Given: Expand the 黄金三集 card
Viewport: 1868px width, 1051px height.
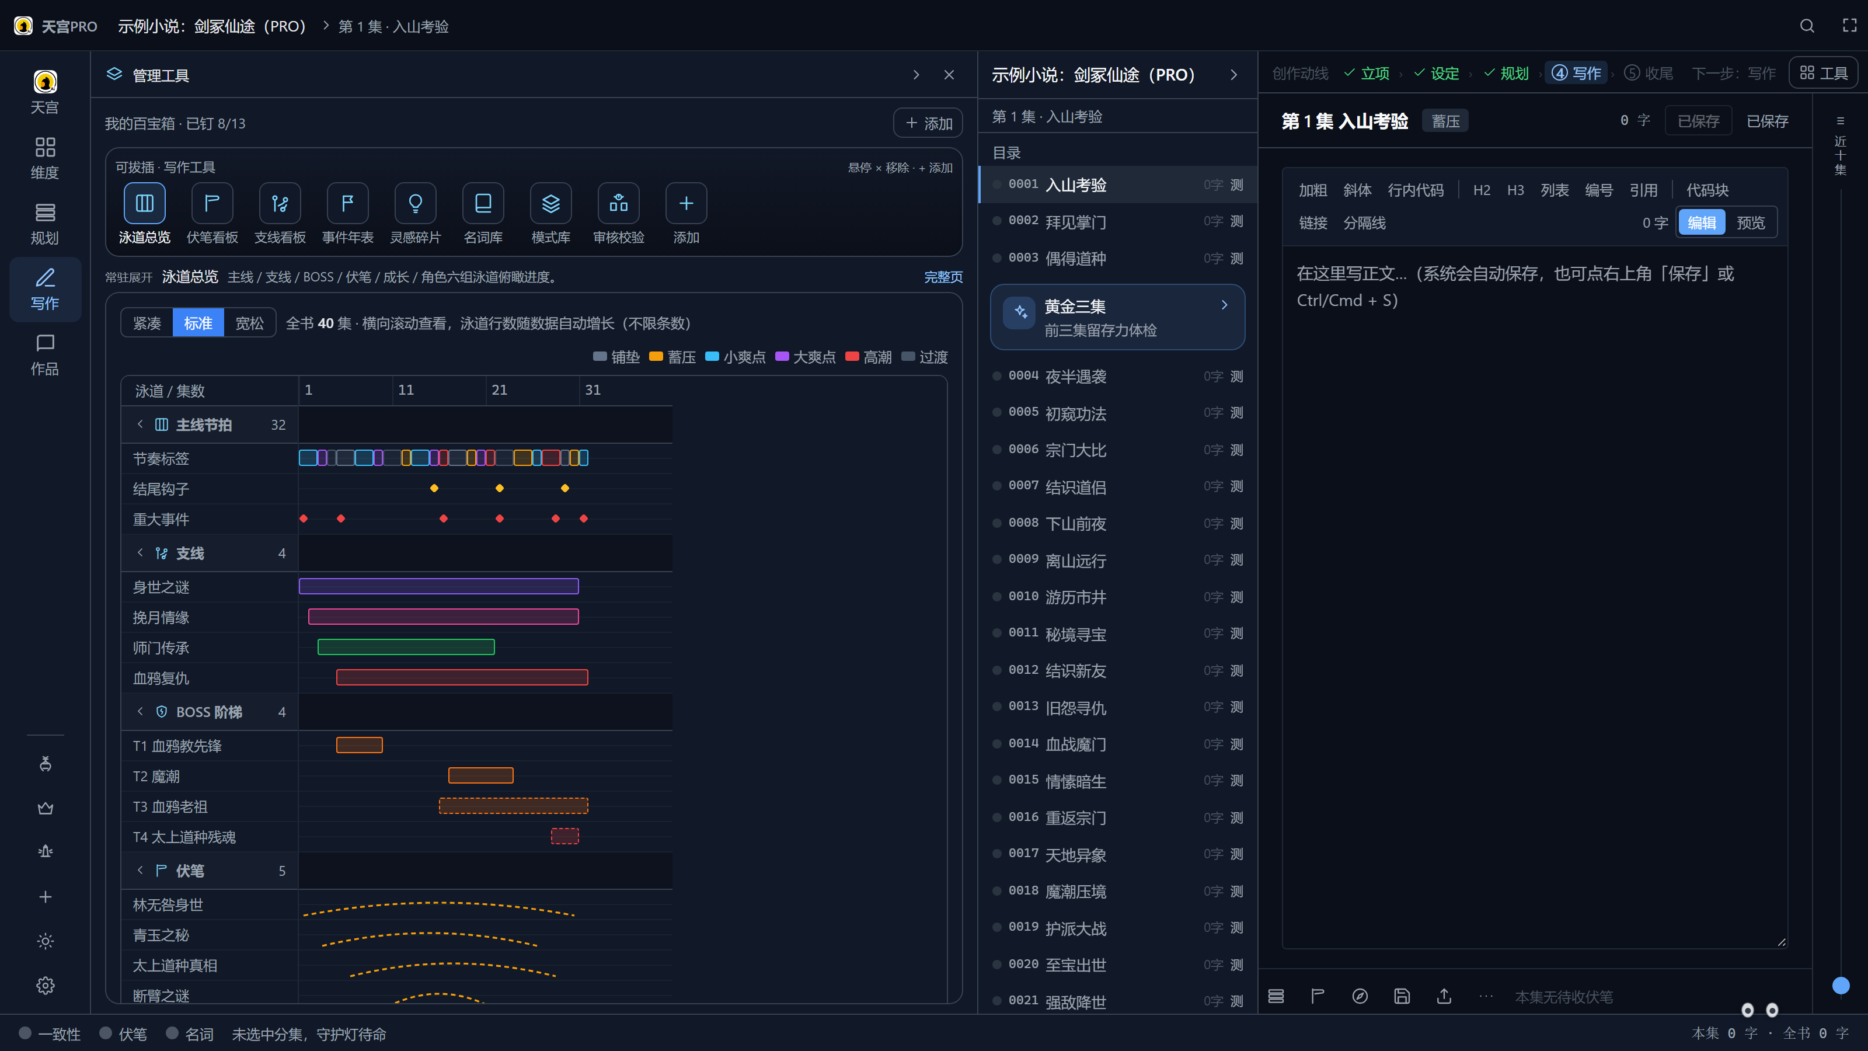Looking at the screenshot, I should 1117,318.
